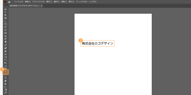
Task: Select the Rotate tool
Action: 6,60
